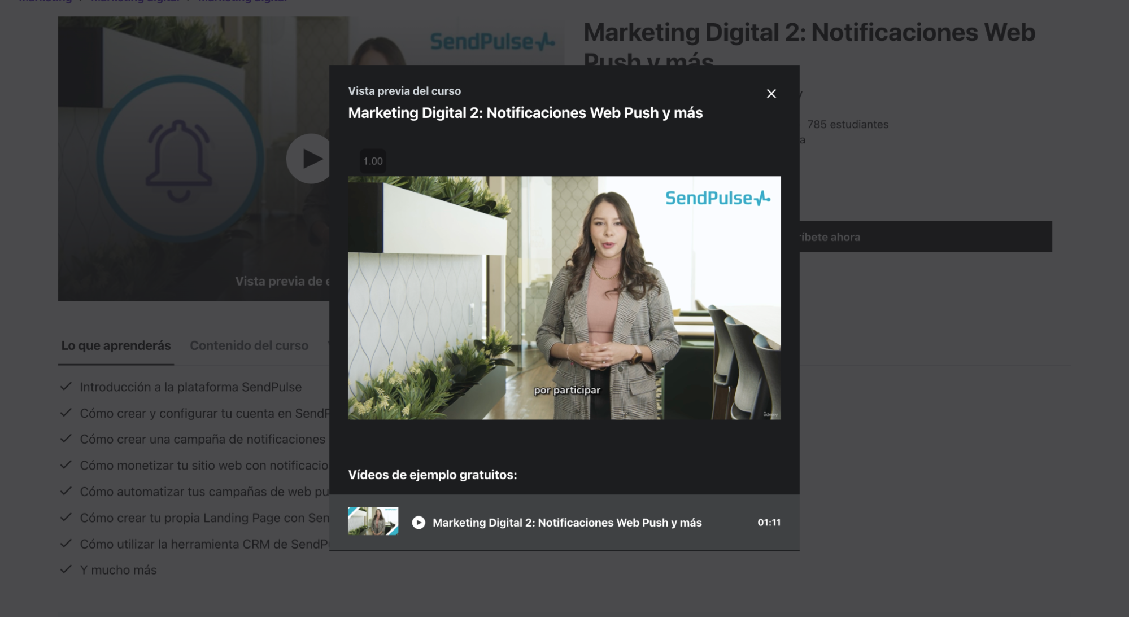Click 'Vista previa del curso' label in dialog
The width and height of the screenshot is (1129, 618).
tap(404, 91)
